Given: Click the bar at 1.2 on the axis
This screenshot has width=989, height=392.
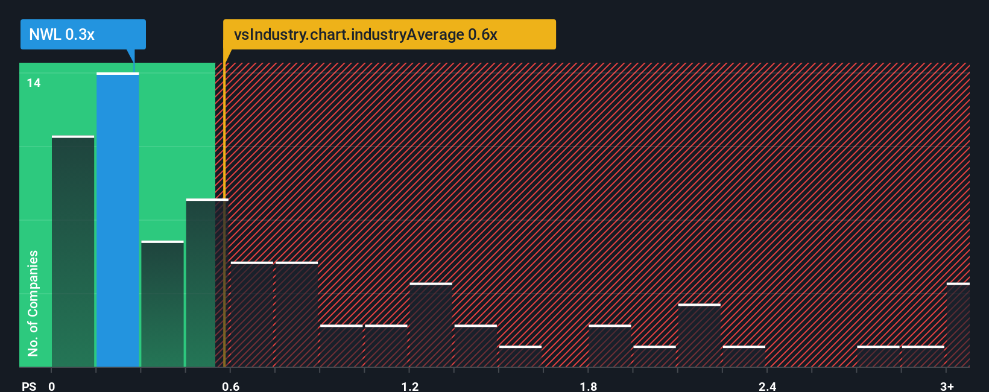Looking at the screenshot, I should [431, 325].
